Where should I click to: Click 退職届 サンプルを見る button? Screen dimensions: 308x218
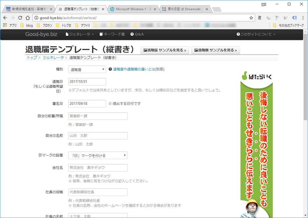[165, 50]
